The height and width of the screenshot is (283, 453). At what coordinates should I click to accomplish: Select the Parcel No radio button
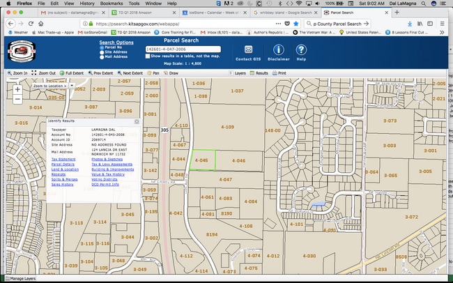[101, 48]
